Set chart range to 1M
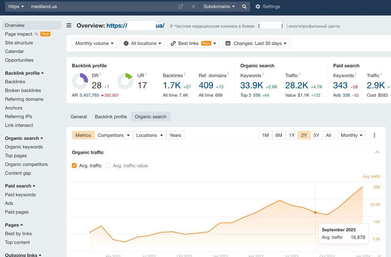 coord(265,135)
